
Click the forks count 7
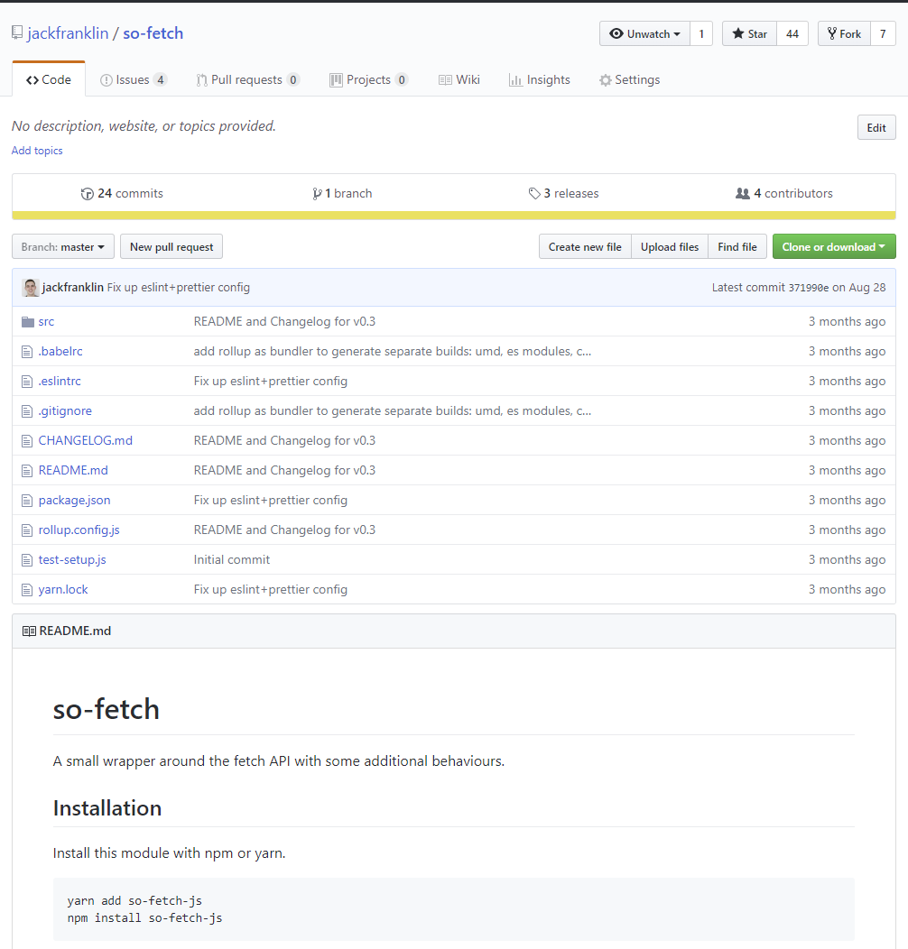[x=883, y=34]
